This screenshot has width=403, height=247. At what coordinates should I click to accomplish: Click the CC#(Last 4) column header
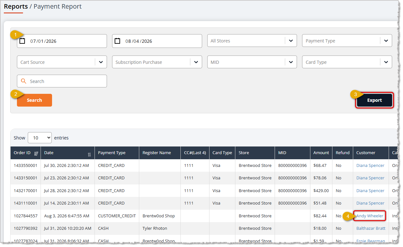[195, 153]
